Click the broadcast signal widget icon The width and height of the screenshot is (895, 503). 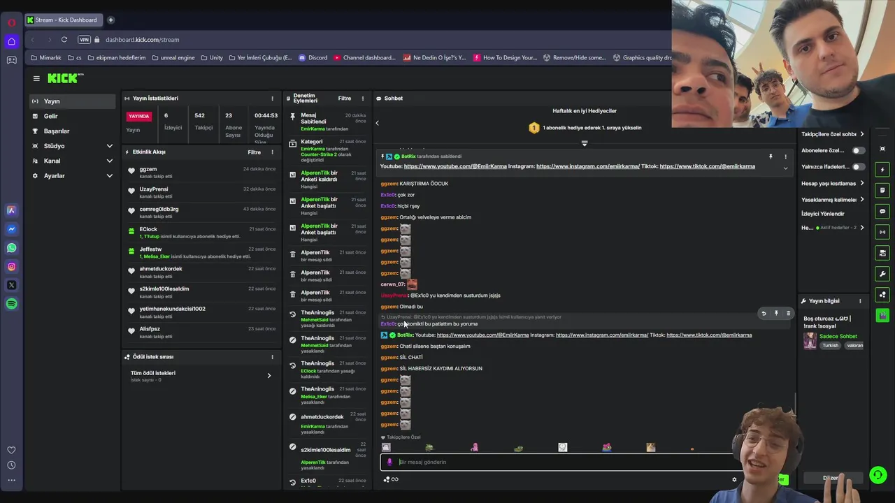pyautogui.click(x=882, y=232)
